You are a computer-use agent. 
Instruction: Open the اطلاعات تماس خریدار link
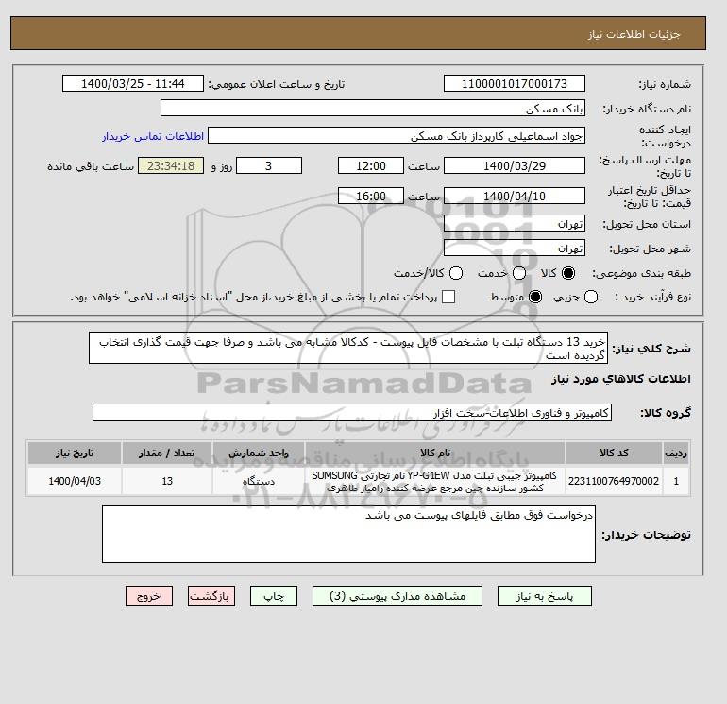coord(153,136)
